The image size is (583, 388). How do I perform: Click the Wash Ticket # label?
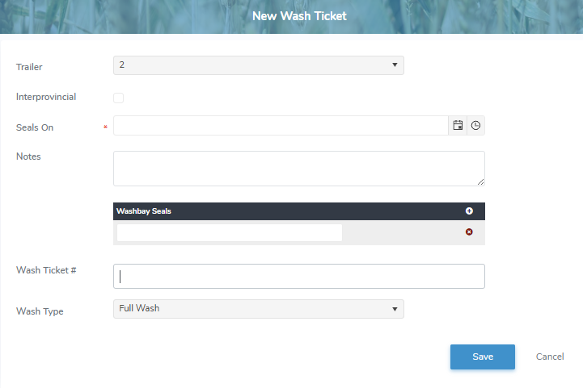tap(46, 269)
